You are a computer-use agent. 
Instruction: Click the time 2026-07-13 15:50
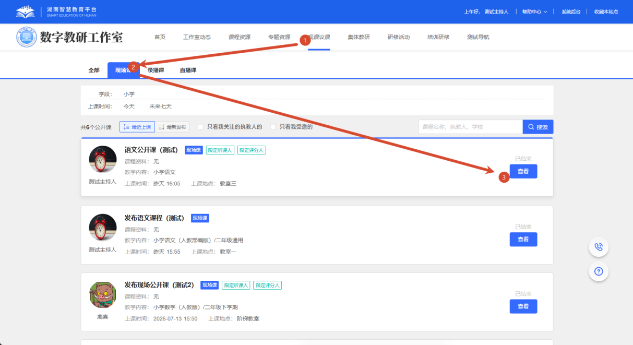[175, 319]
